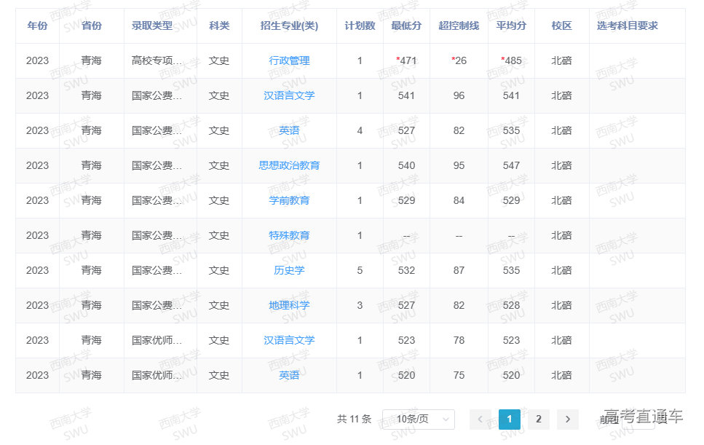This screenshot has height=445, width=704.
Task: Open the 地理科学 major link
Action: pyautogui.click(x=289, y=305)
